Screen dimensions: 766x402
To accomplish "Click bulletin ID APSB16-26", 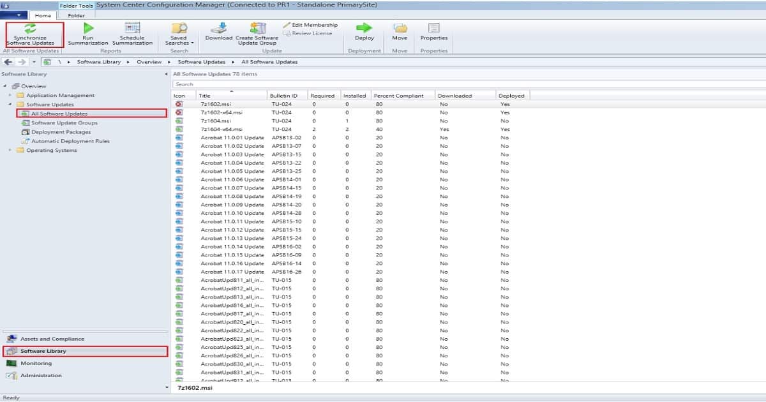I will (287, 272).
